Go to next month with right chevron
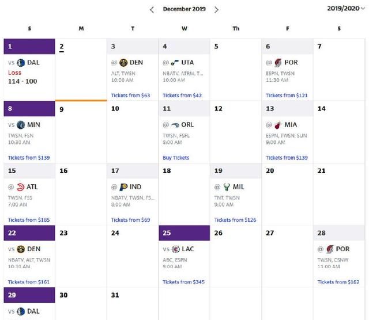 point(216,10)
